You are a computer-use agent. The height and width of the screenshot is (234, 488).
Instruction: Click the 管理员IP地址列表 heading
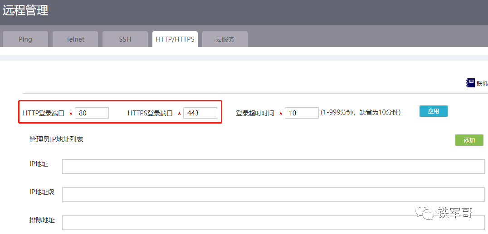(56, 139)
